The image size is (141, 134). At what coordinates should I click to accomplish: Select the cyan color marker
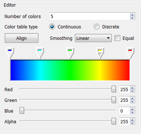tap(40, 53)
